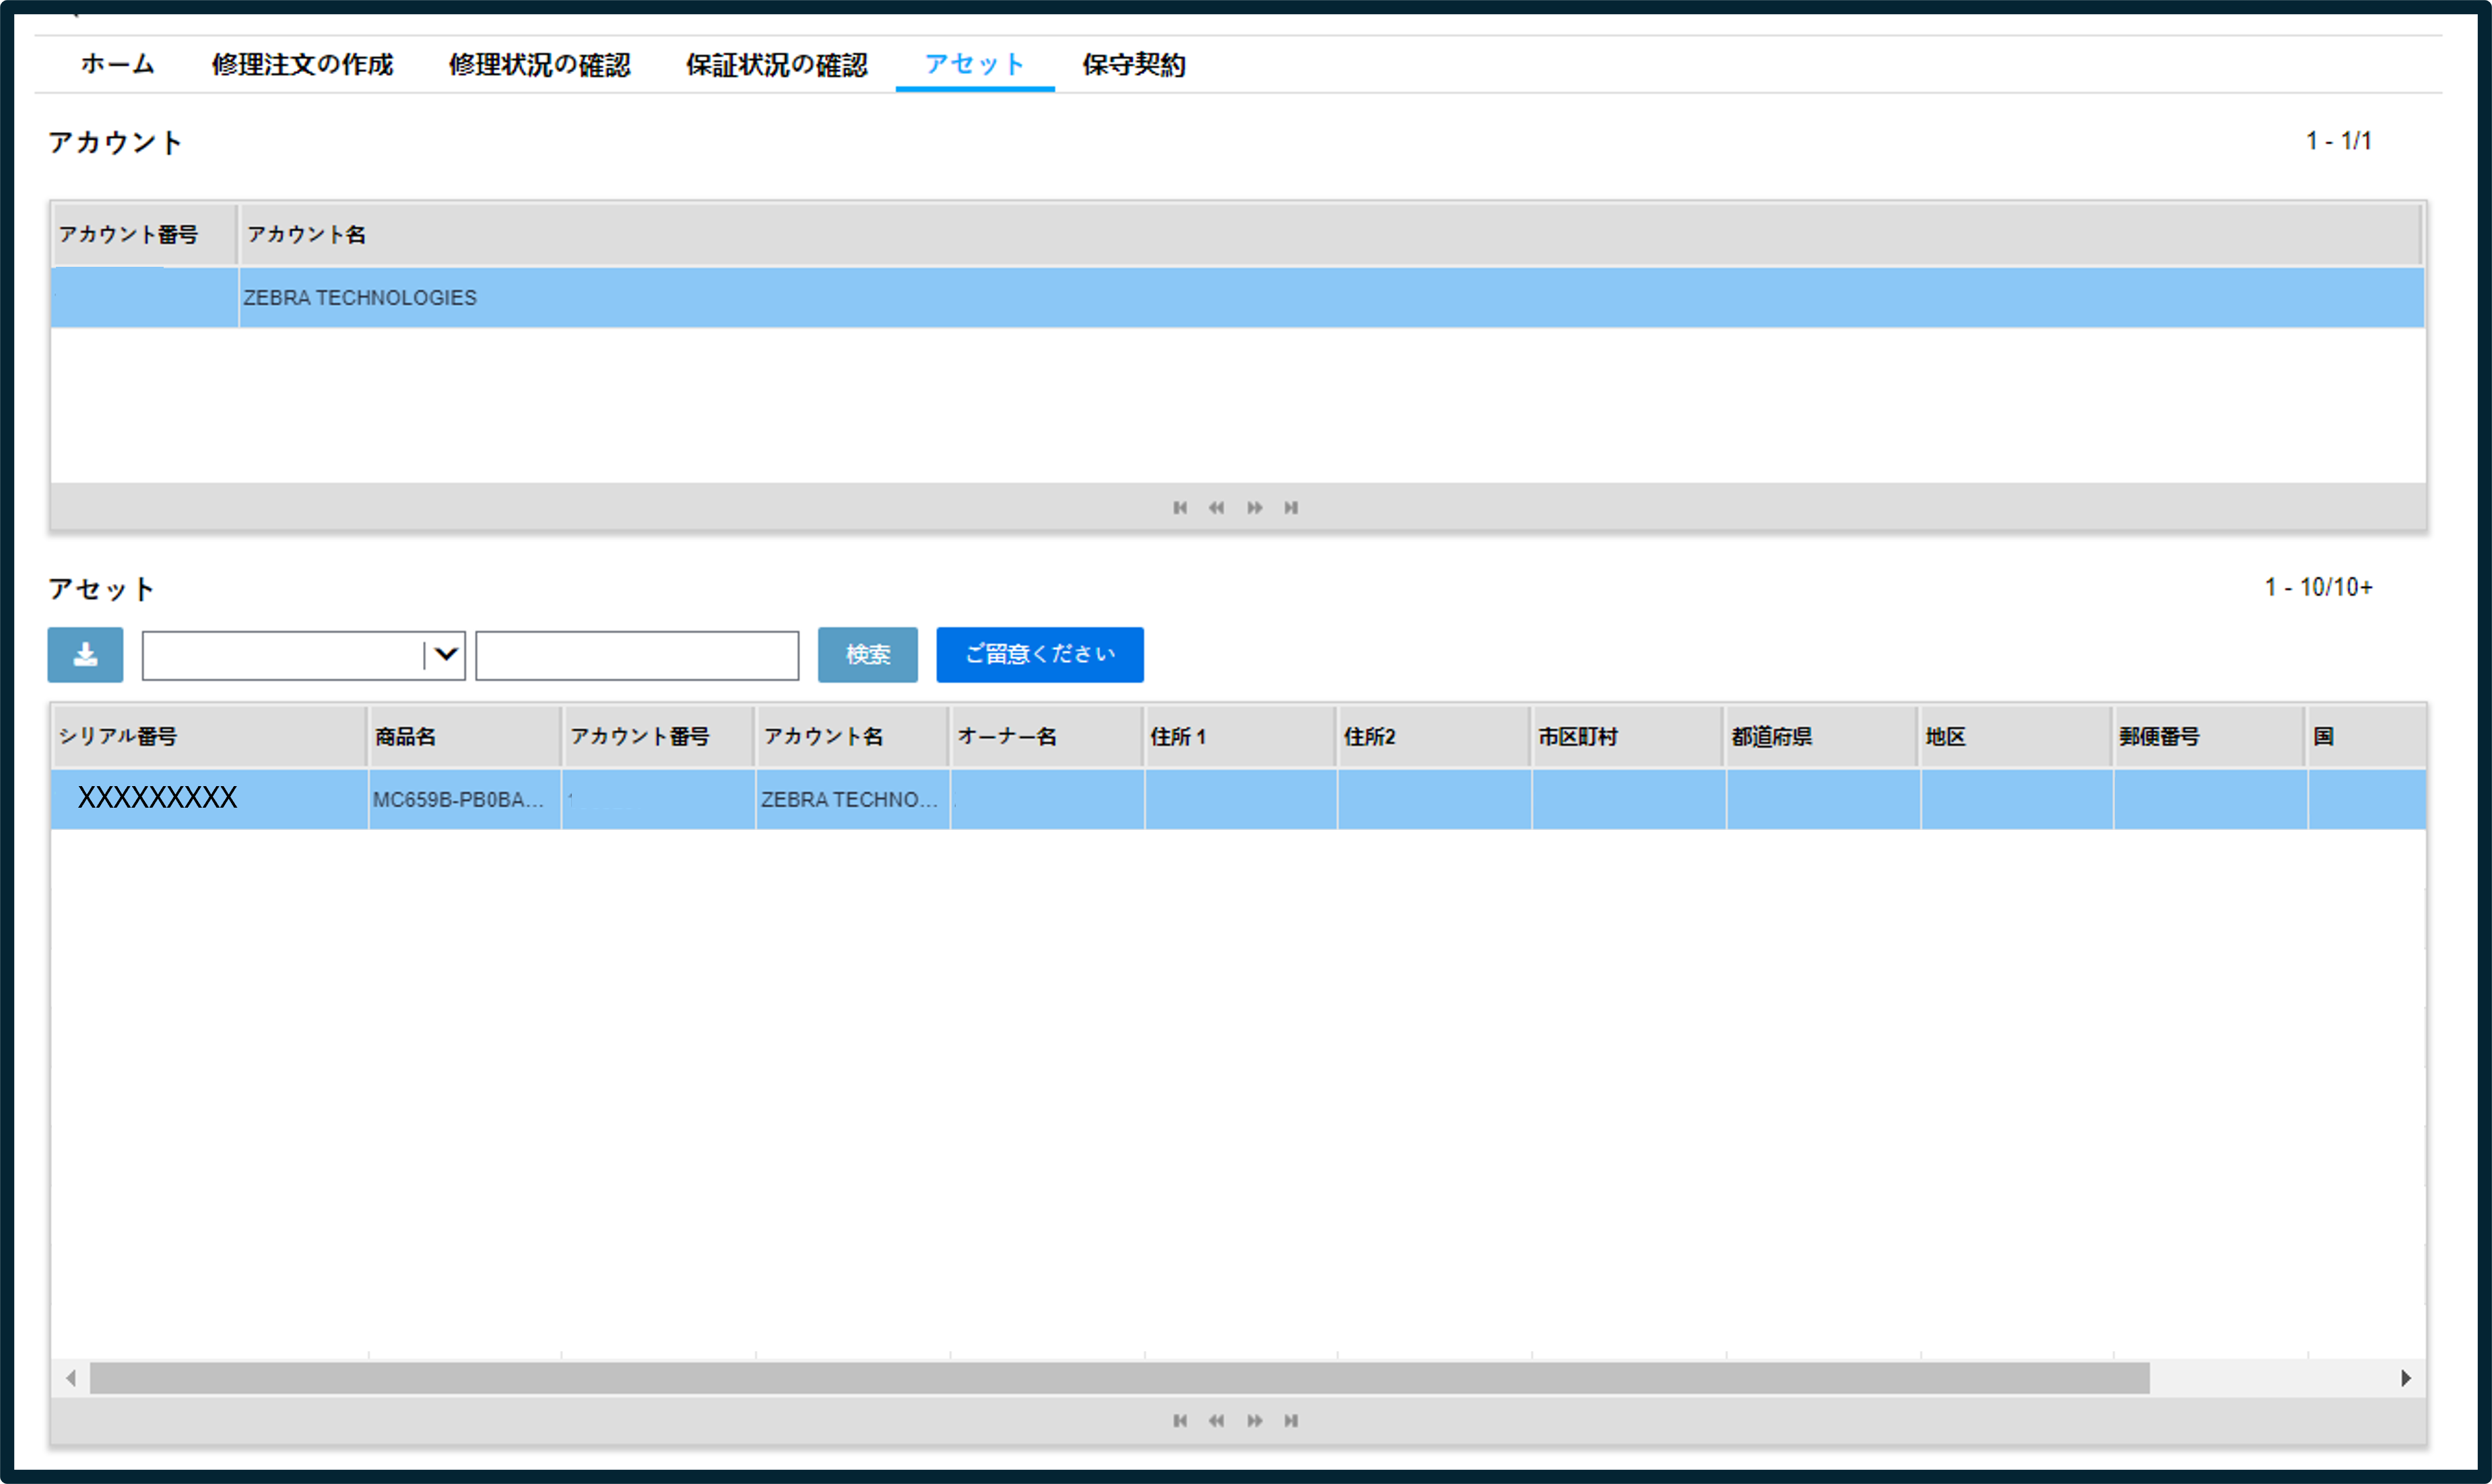
Task: Jump to last page in Asset pager
Action: (x=1292, y=1421)
